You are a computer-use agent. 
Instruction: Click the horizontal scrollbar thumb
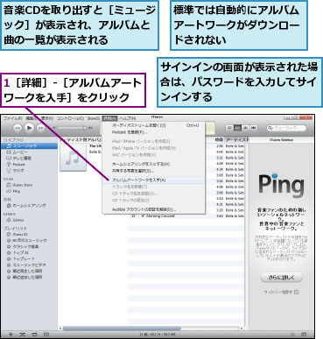122,328
